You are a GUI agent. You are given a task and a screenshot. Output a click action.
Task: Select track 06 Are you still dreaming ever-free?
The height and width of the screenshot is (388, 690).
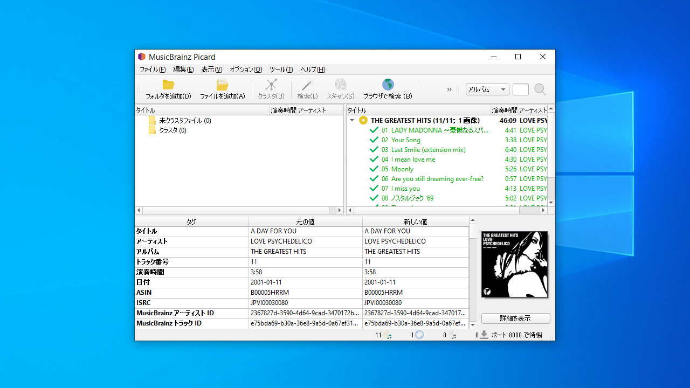[432, 178]
